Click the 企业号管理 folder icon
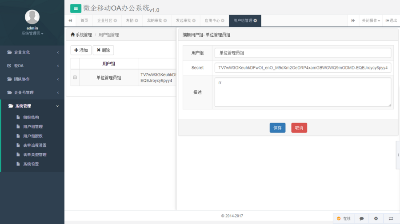 point(9,93)
